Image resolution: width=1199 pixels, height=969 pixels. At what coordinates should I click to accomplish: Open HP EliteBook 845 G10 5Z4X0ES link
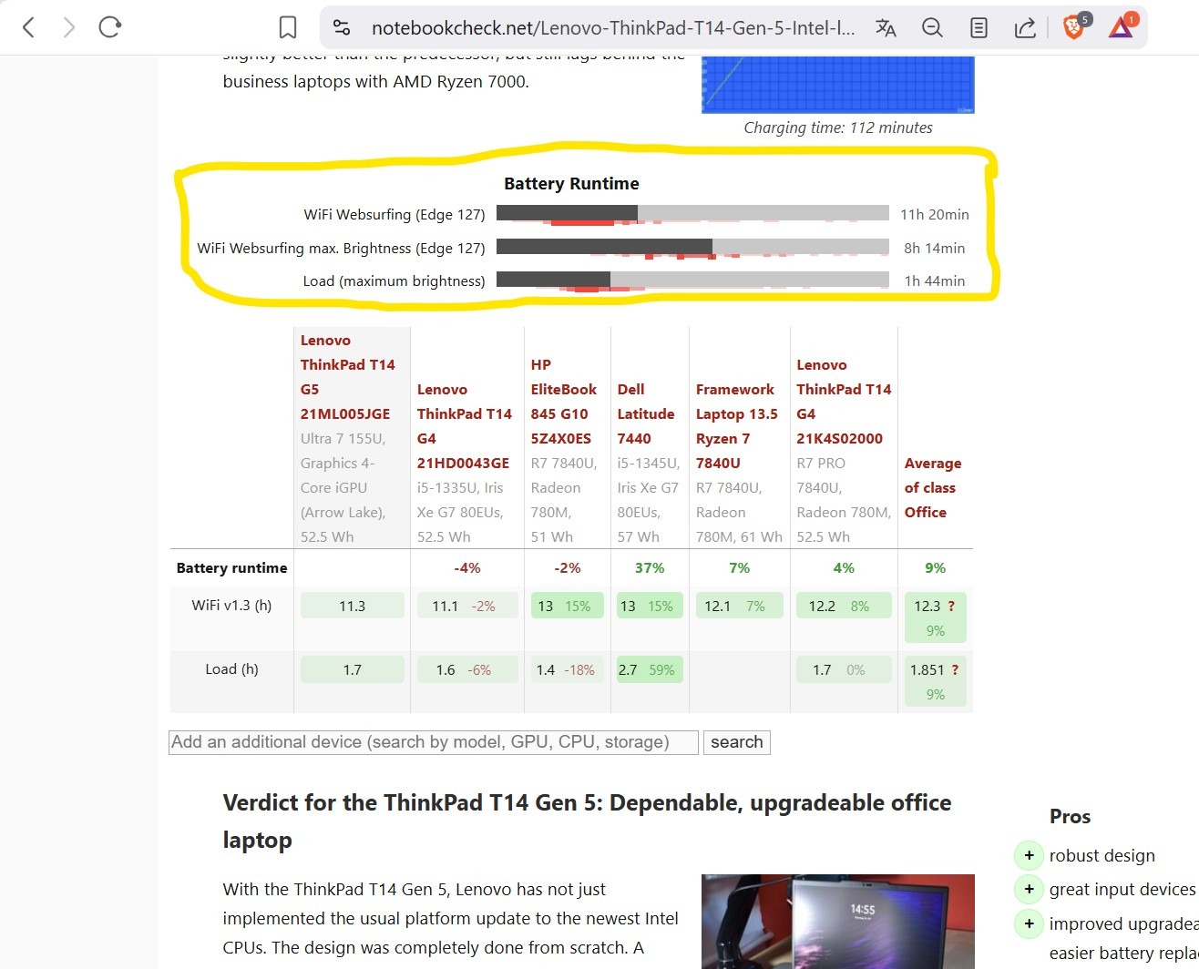[x=564, y=402]
